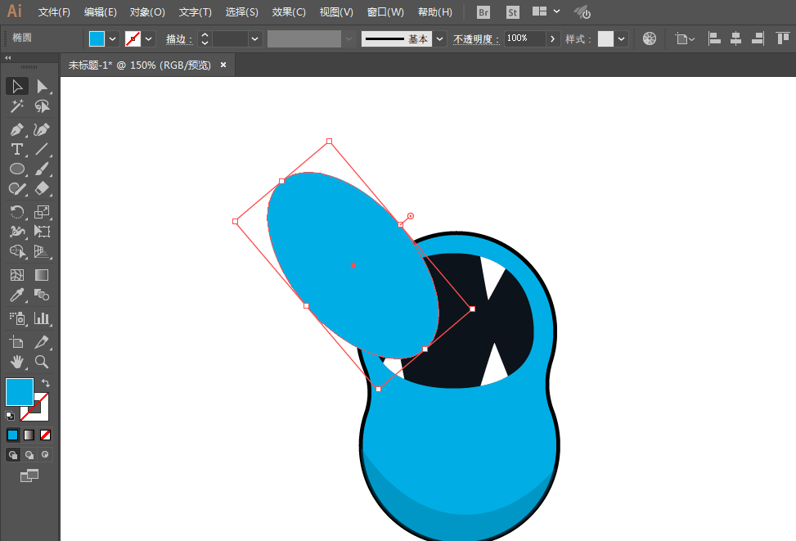Click the 不透明度 opacity label link
Viewport: 796px width, 541px height.
(475, 39)
